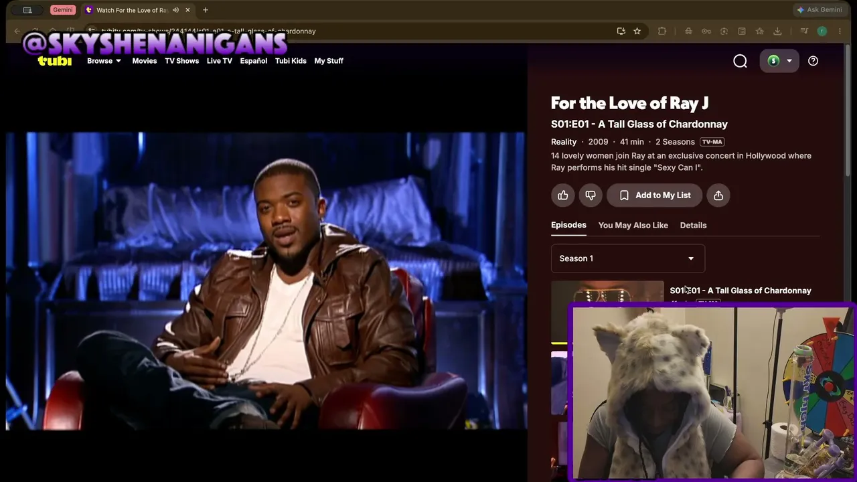The width and height of the screenshot is (857, 482).
Task: Click the video player showing the episode
Action: tap(266, 281)
